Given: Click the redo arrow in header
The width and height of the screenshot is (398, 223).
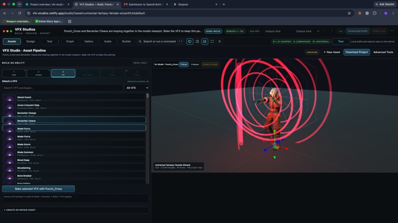Looking at the screenshot, I should pos(332,31).
